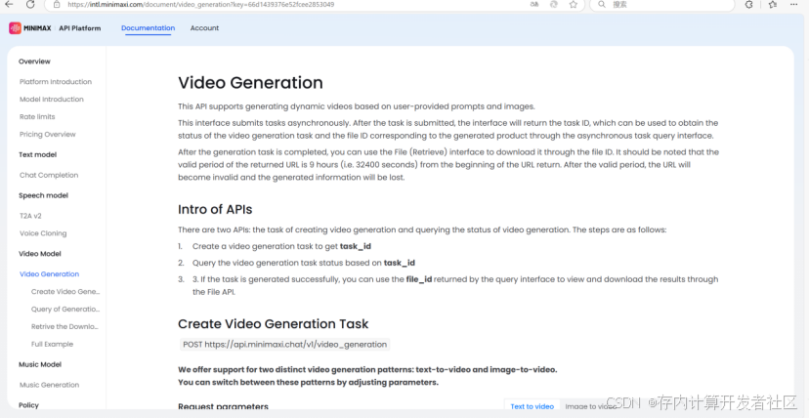Click the Intro of APIs heading
This screenshot has width=809, height=418.
215,209
